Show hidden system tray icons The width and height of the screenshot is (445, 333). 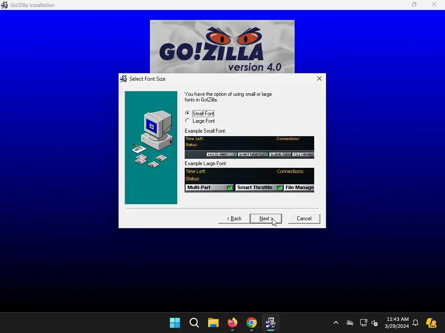(336, 323)
